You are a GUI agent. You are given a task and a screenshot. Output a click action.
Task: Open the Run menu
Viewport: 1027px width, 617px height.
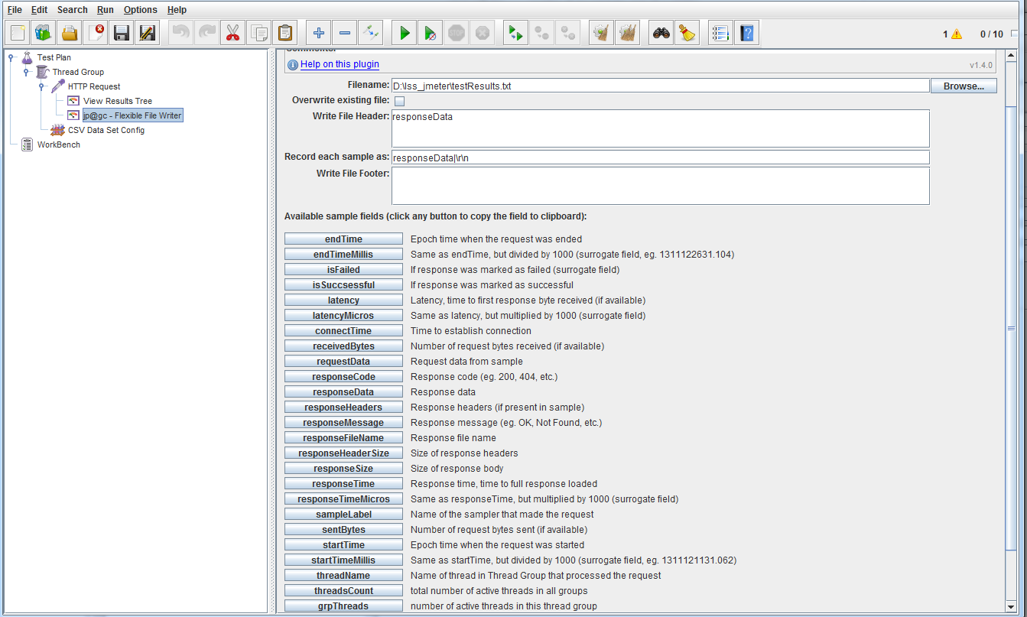(x=106, y=10)
